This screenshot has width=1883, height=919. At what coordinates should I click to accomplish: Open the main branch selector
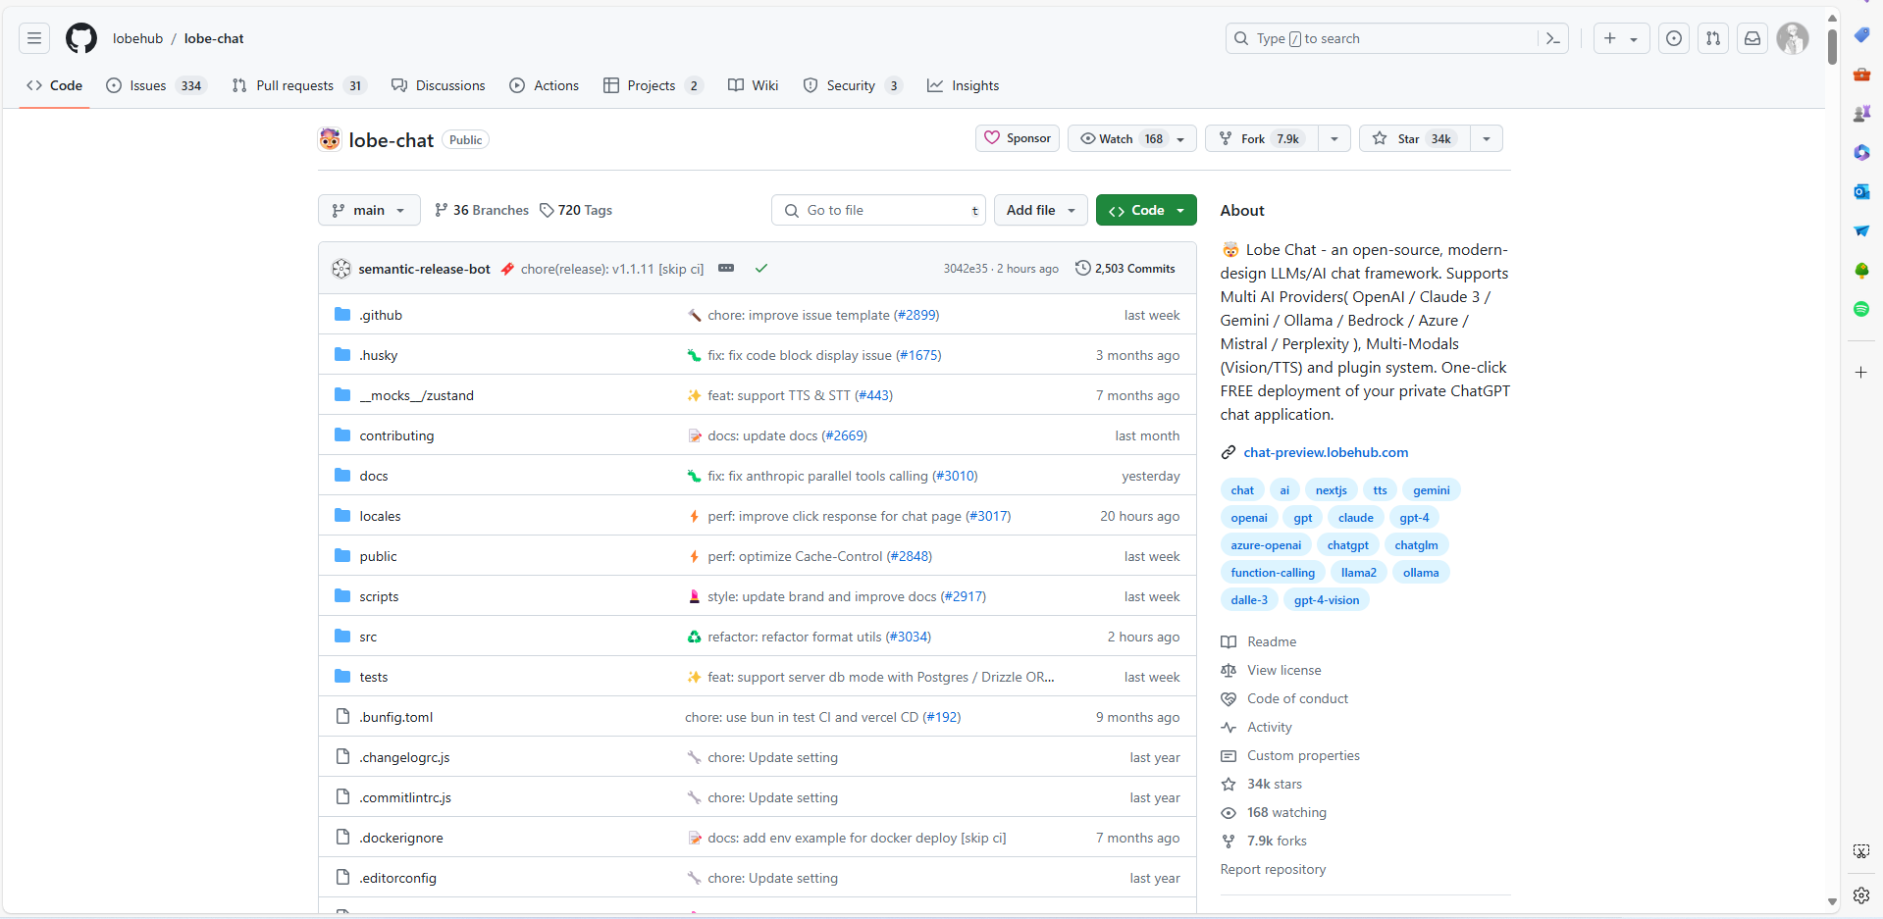point(369,210)
